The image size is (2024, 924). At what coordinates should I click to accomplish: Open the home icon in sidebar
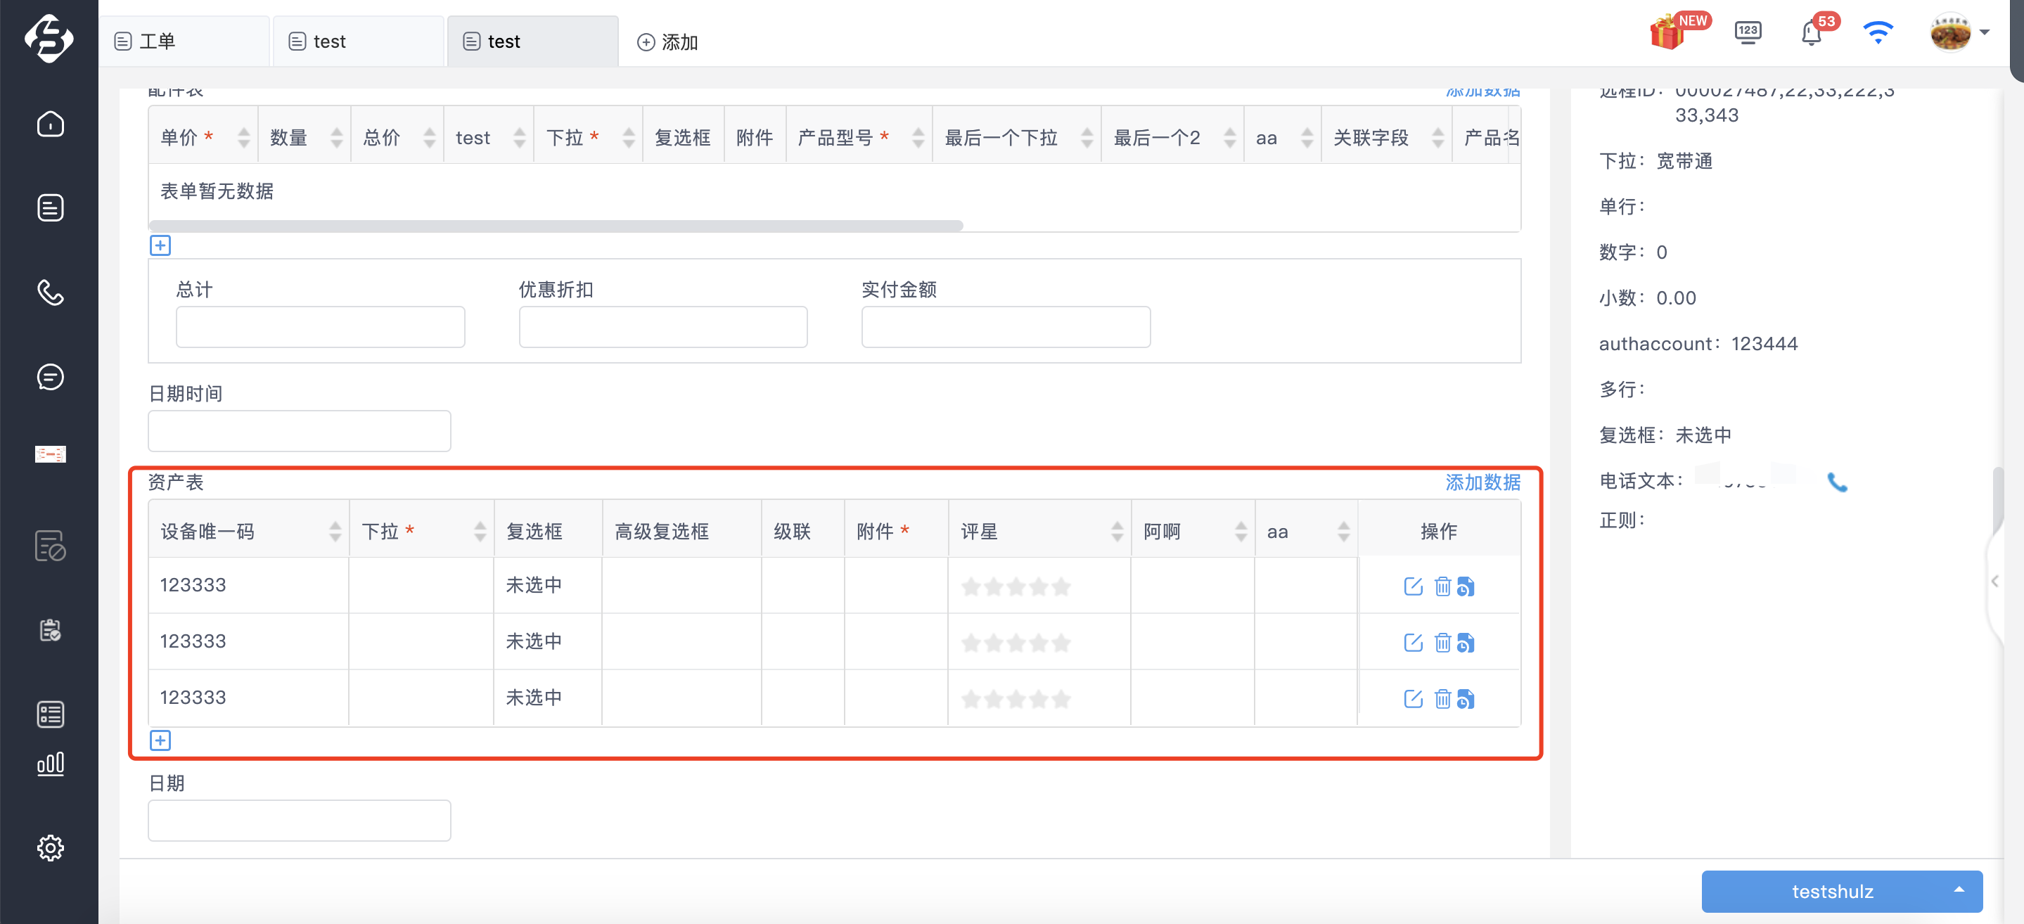tap(51, 123)
